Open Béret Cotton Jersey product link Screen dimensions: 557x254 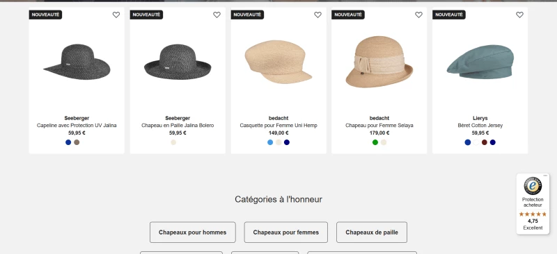pos(480,126)
